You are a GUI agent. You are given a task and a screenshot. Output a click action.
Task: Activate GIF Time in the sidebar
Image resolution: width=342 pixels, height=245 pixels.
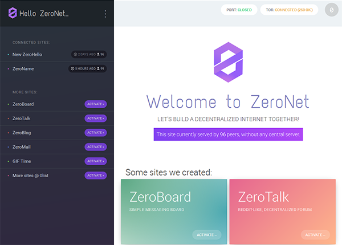(x=96, y=161)
